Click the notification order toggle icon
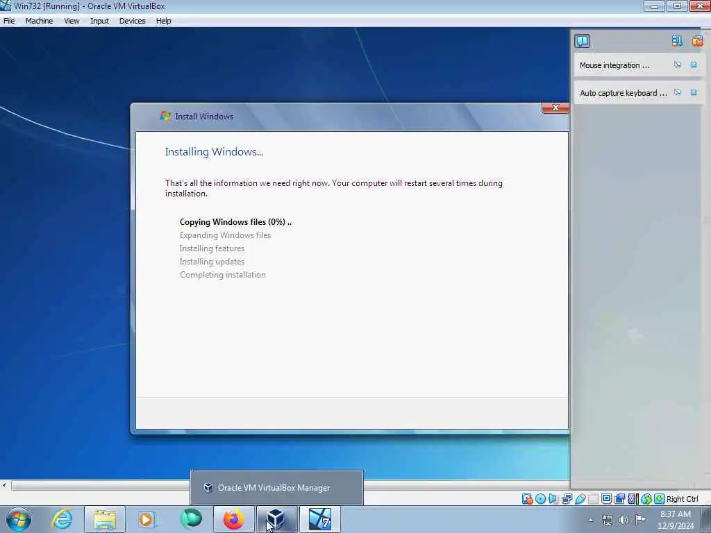 (x=677, y=41)
